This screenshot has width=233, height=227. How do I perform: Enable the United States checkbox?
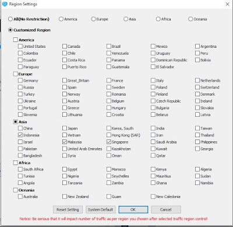coord(20,46)
